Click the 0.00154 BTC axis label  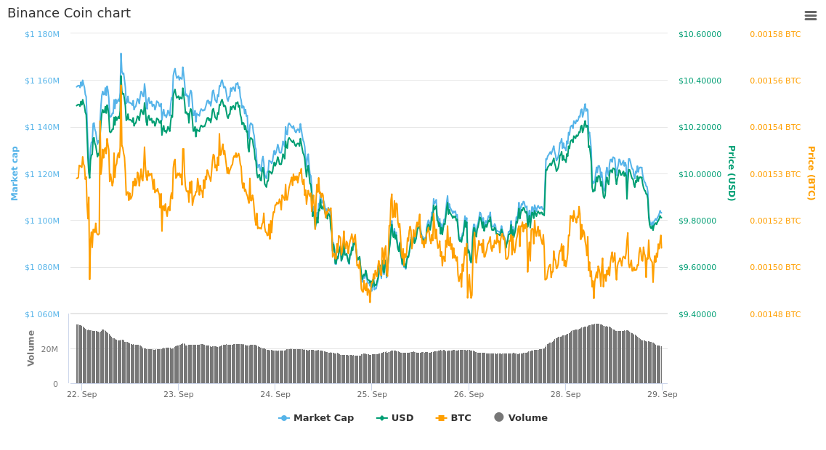pyautogui.click(x=775, y=127)
